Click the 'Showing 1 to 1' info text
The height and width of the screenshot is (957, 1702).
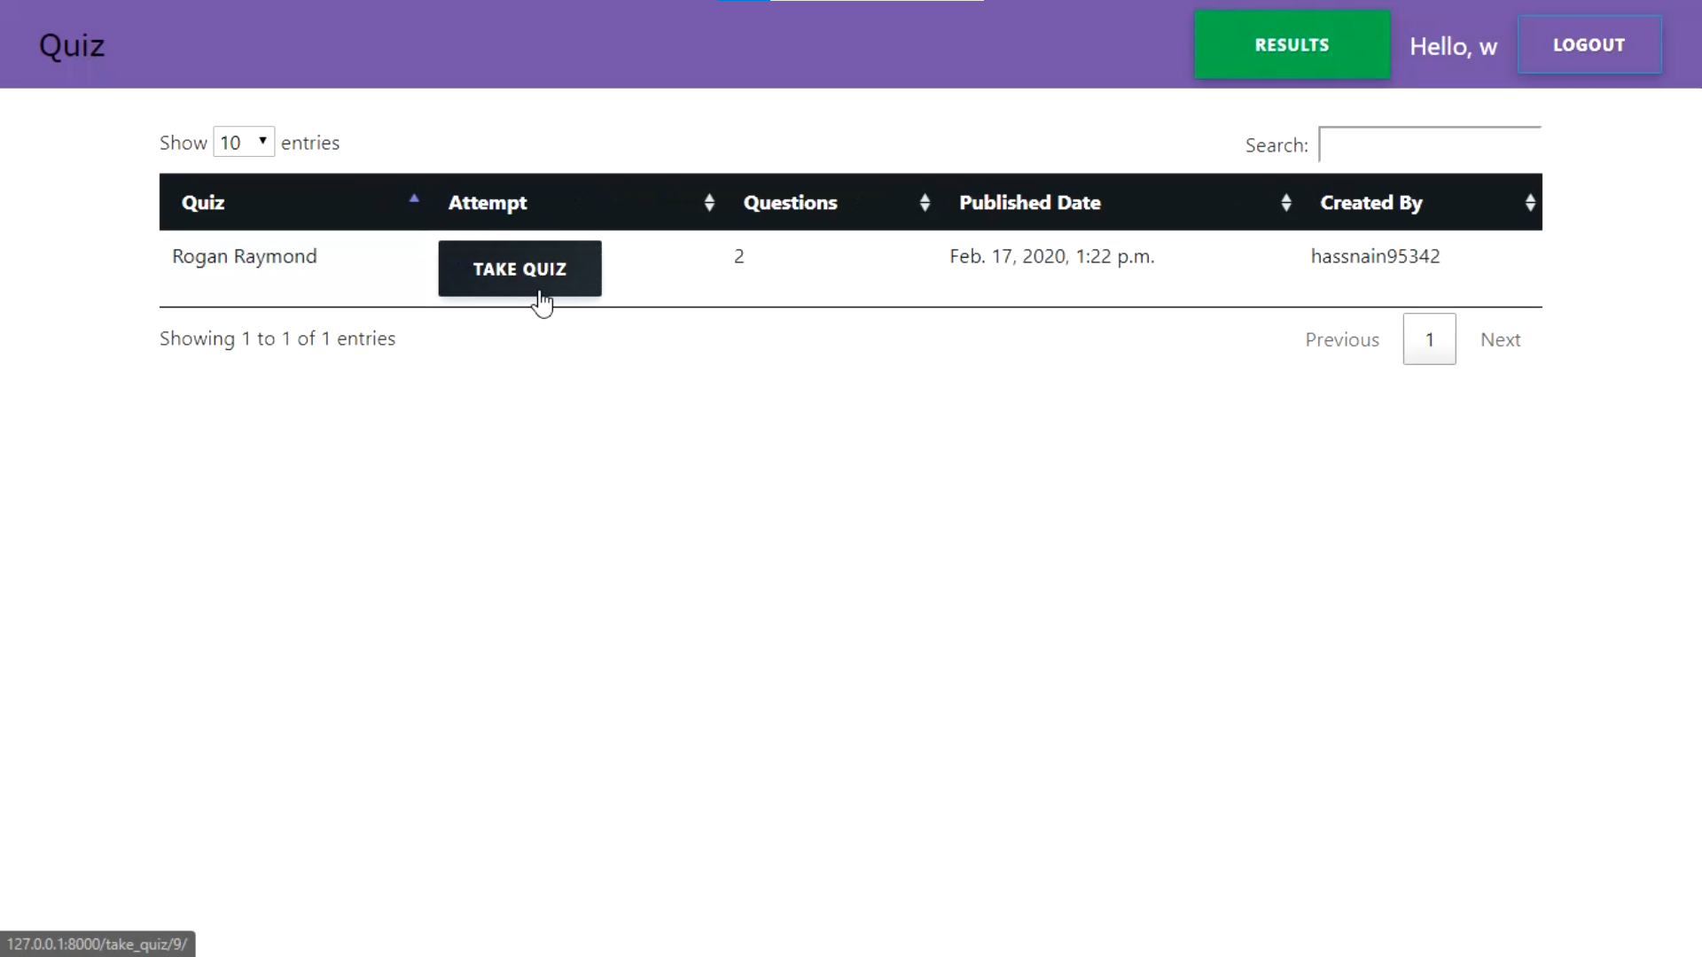click(277, 338)
